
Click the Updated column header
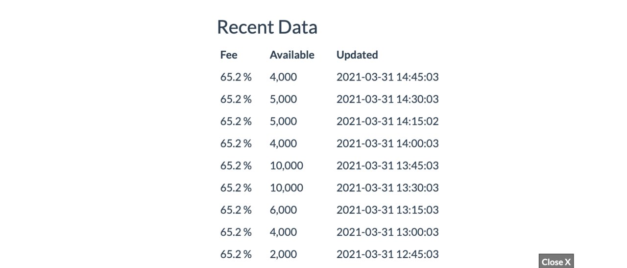click(x=357, y=55)
